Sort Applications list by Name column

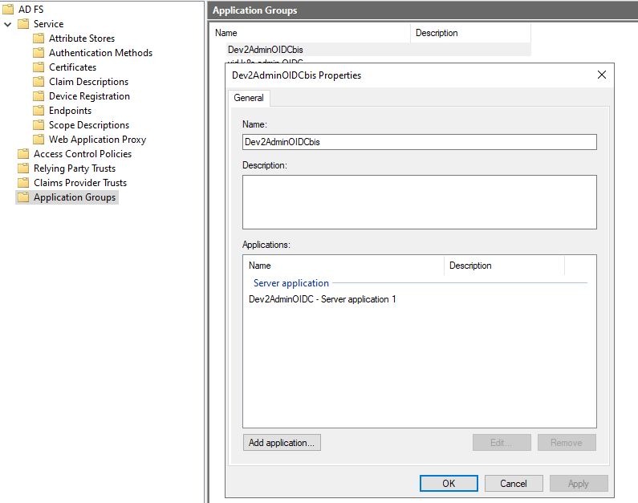pos(343,266)
